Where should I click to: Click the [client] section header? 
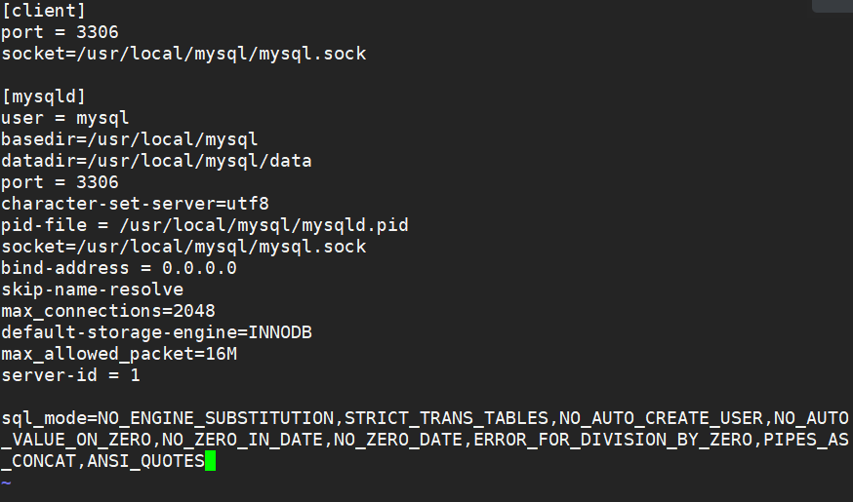(44, 11)
